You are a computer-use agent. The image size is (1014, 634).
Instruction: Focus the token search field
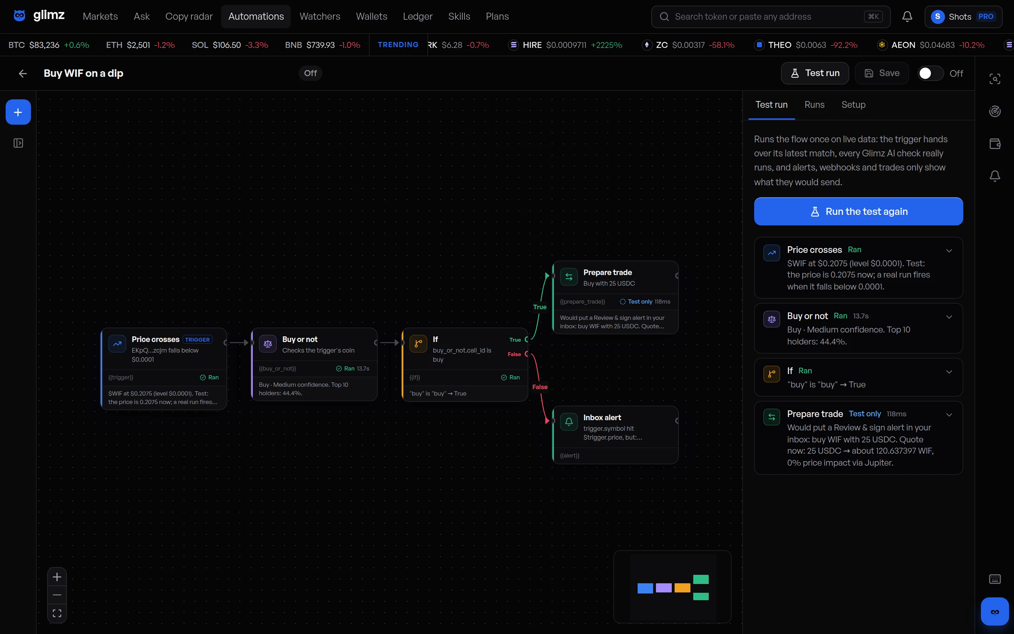[x=771, y=17]
